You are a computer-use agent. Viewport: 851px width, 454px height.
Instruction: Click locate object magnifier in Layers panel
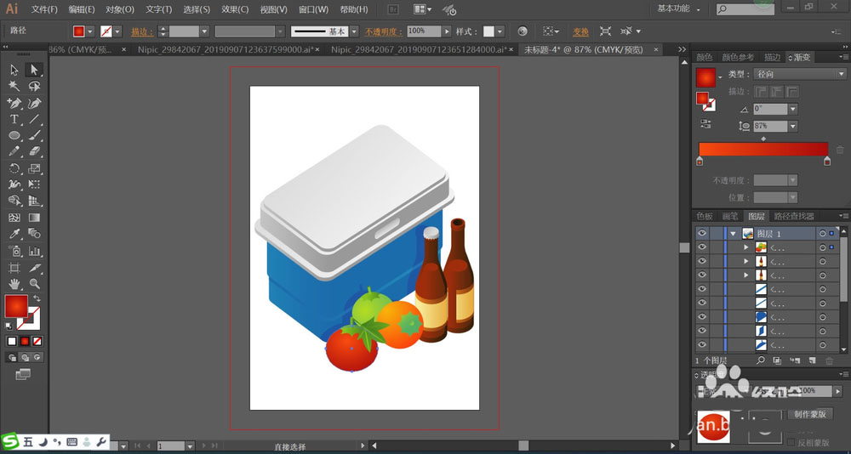761,360
